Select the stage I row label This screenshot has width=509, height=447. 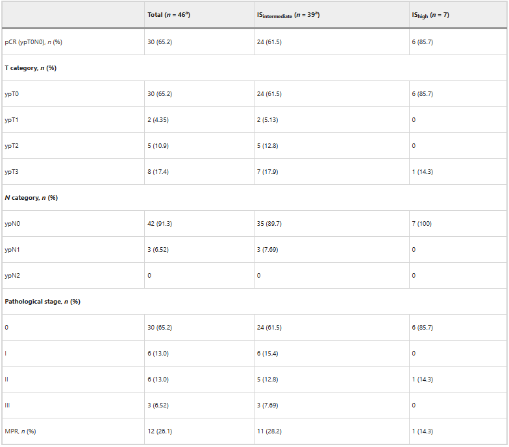[x=6, y=354]
